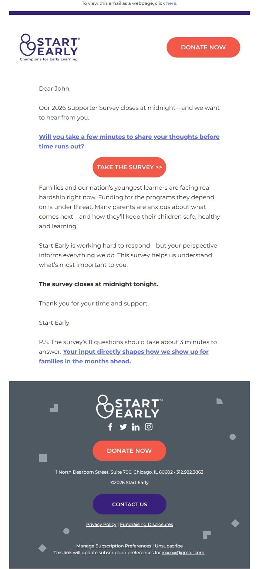
Task: Click the Unsubscribe option
Action: point(169,546)
